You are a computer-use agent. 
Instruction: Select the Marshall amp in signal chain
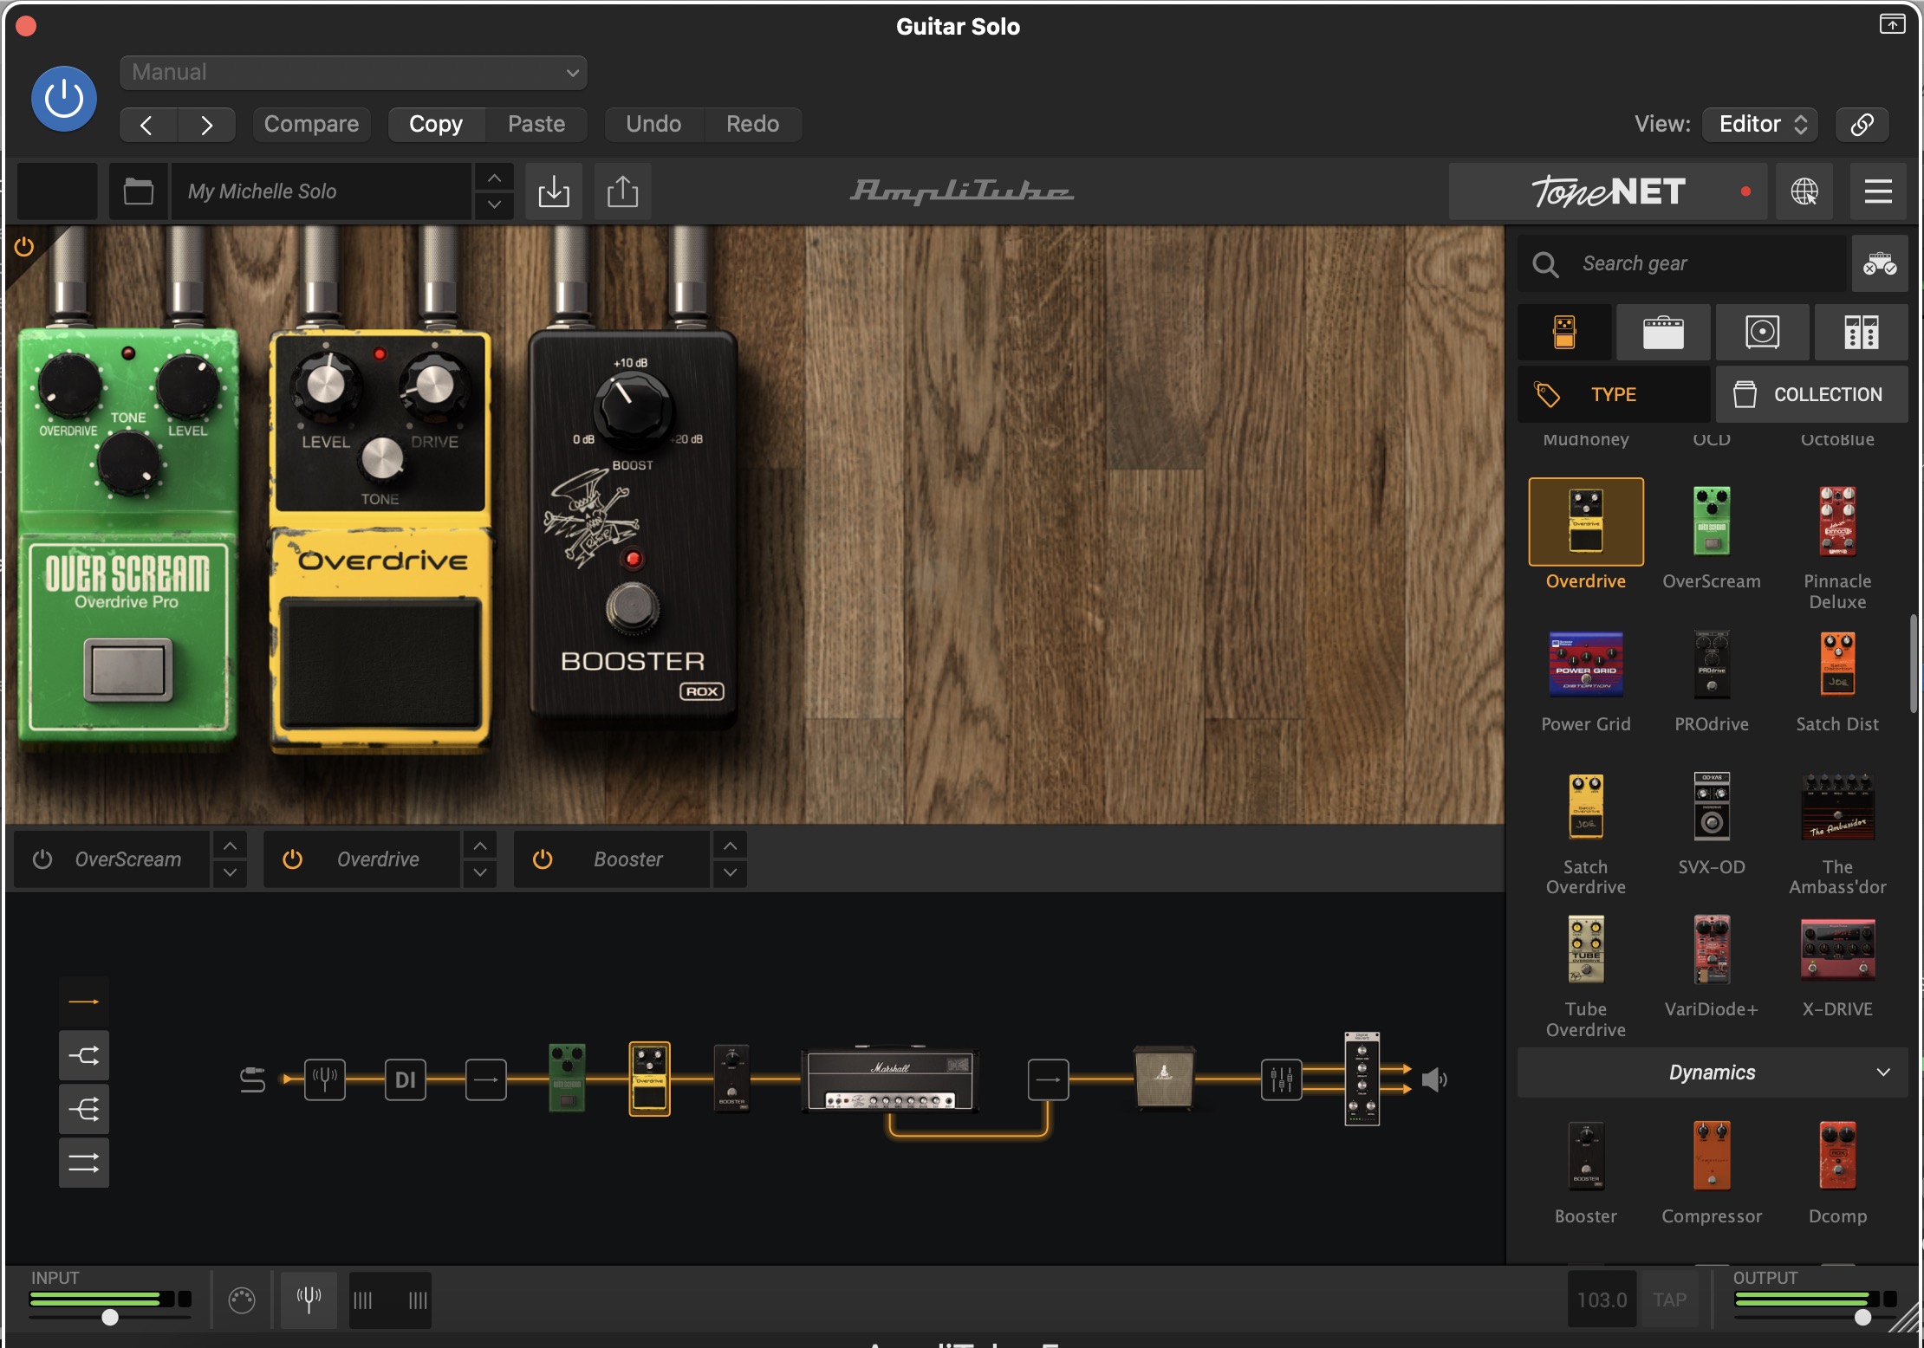point(890,1080)
